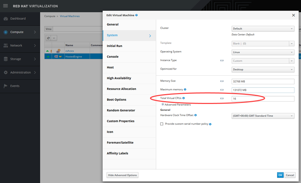Click the Vms search input field
Viewport: 301px width, 183px height.
78,29
